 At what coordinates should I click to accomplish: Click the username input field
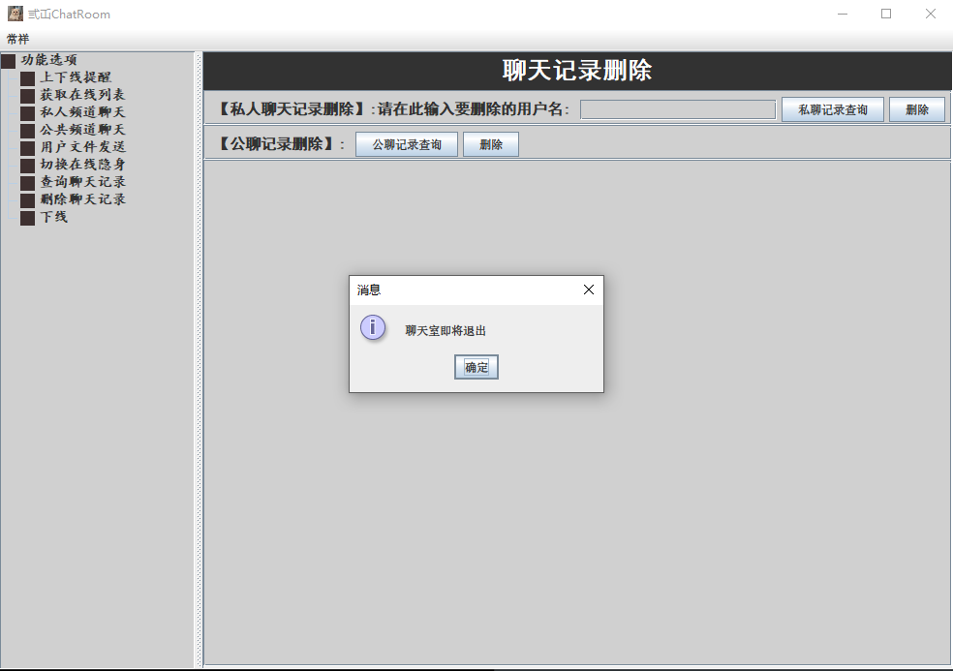point(677,108)
